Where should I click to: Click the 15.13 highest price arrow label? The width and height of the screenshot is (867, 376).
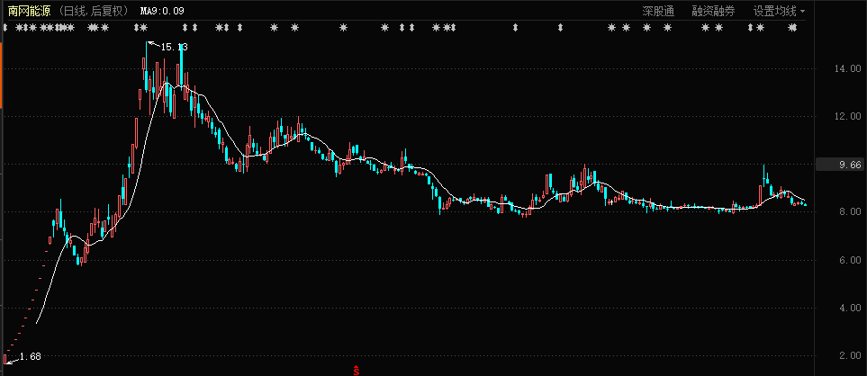click(172, 46)
